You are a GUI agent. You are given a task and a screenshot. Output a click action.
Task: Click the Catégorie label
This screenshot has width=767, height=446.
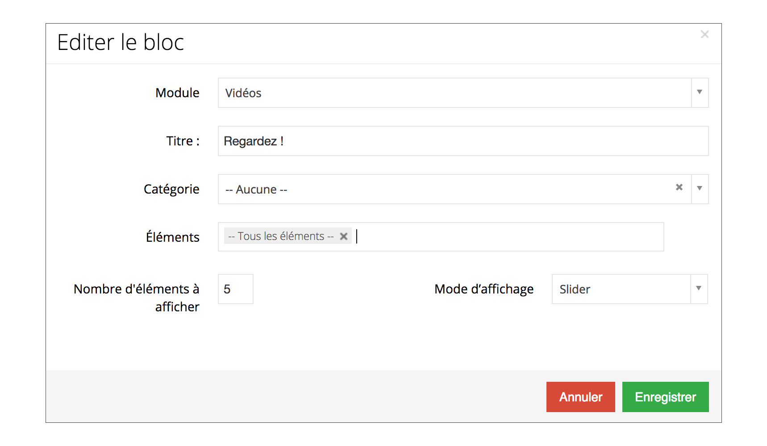(171, 190)
